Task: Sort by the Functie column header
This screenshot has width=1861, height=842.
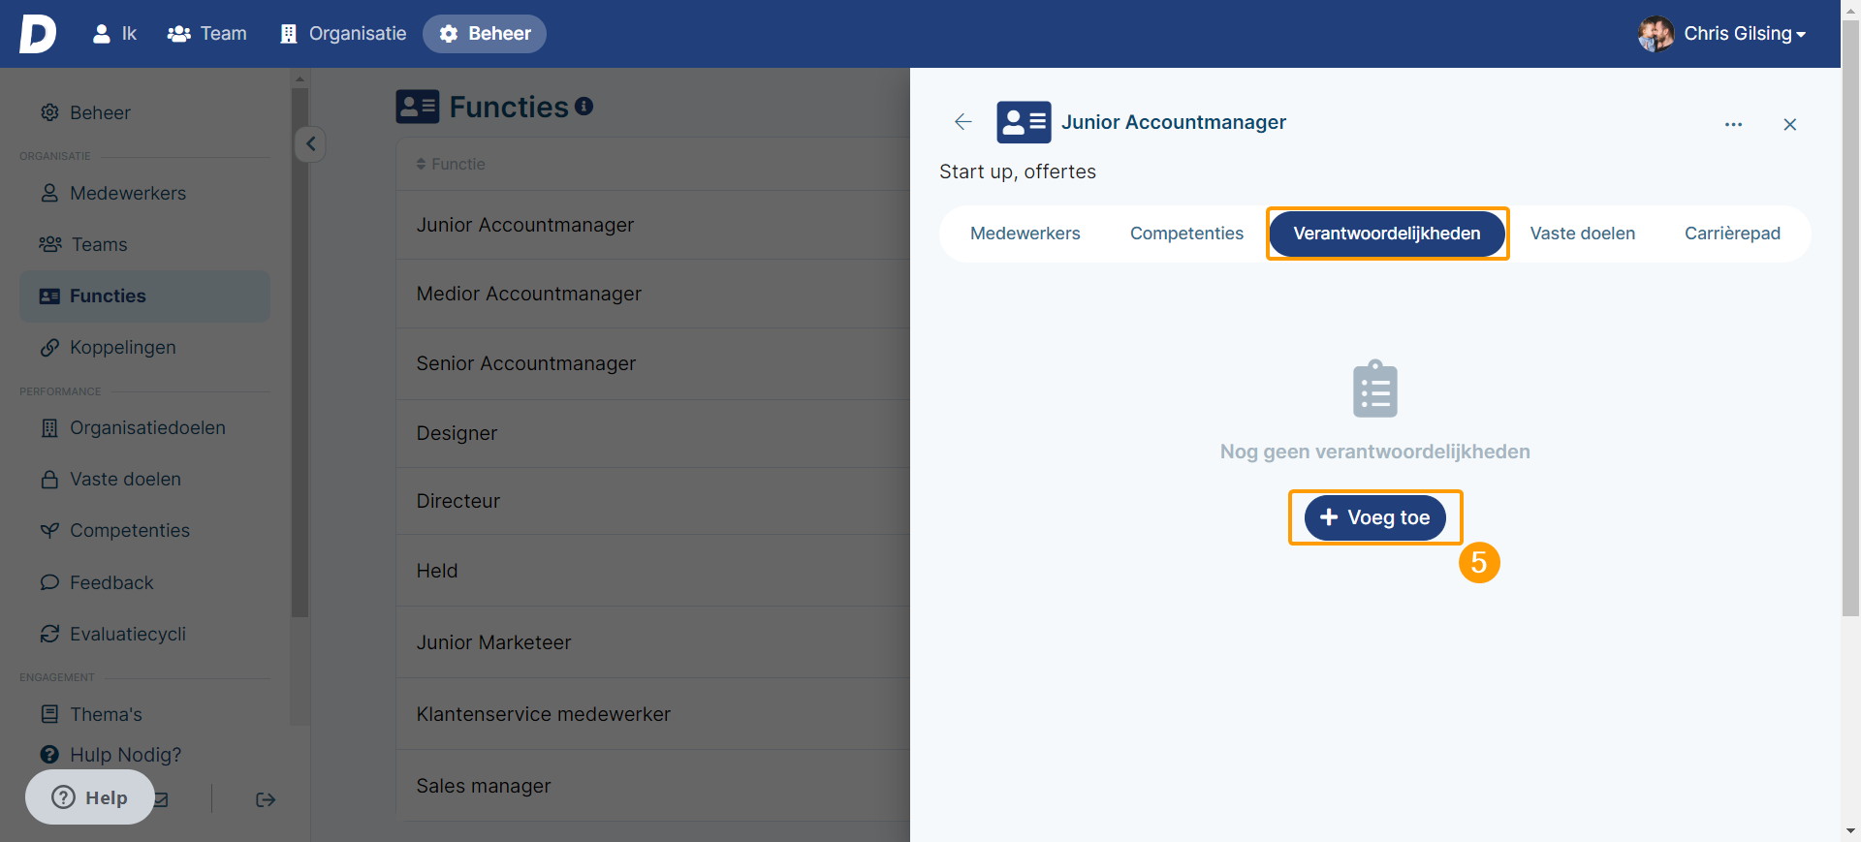Action: coord(451,164)
